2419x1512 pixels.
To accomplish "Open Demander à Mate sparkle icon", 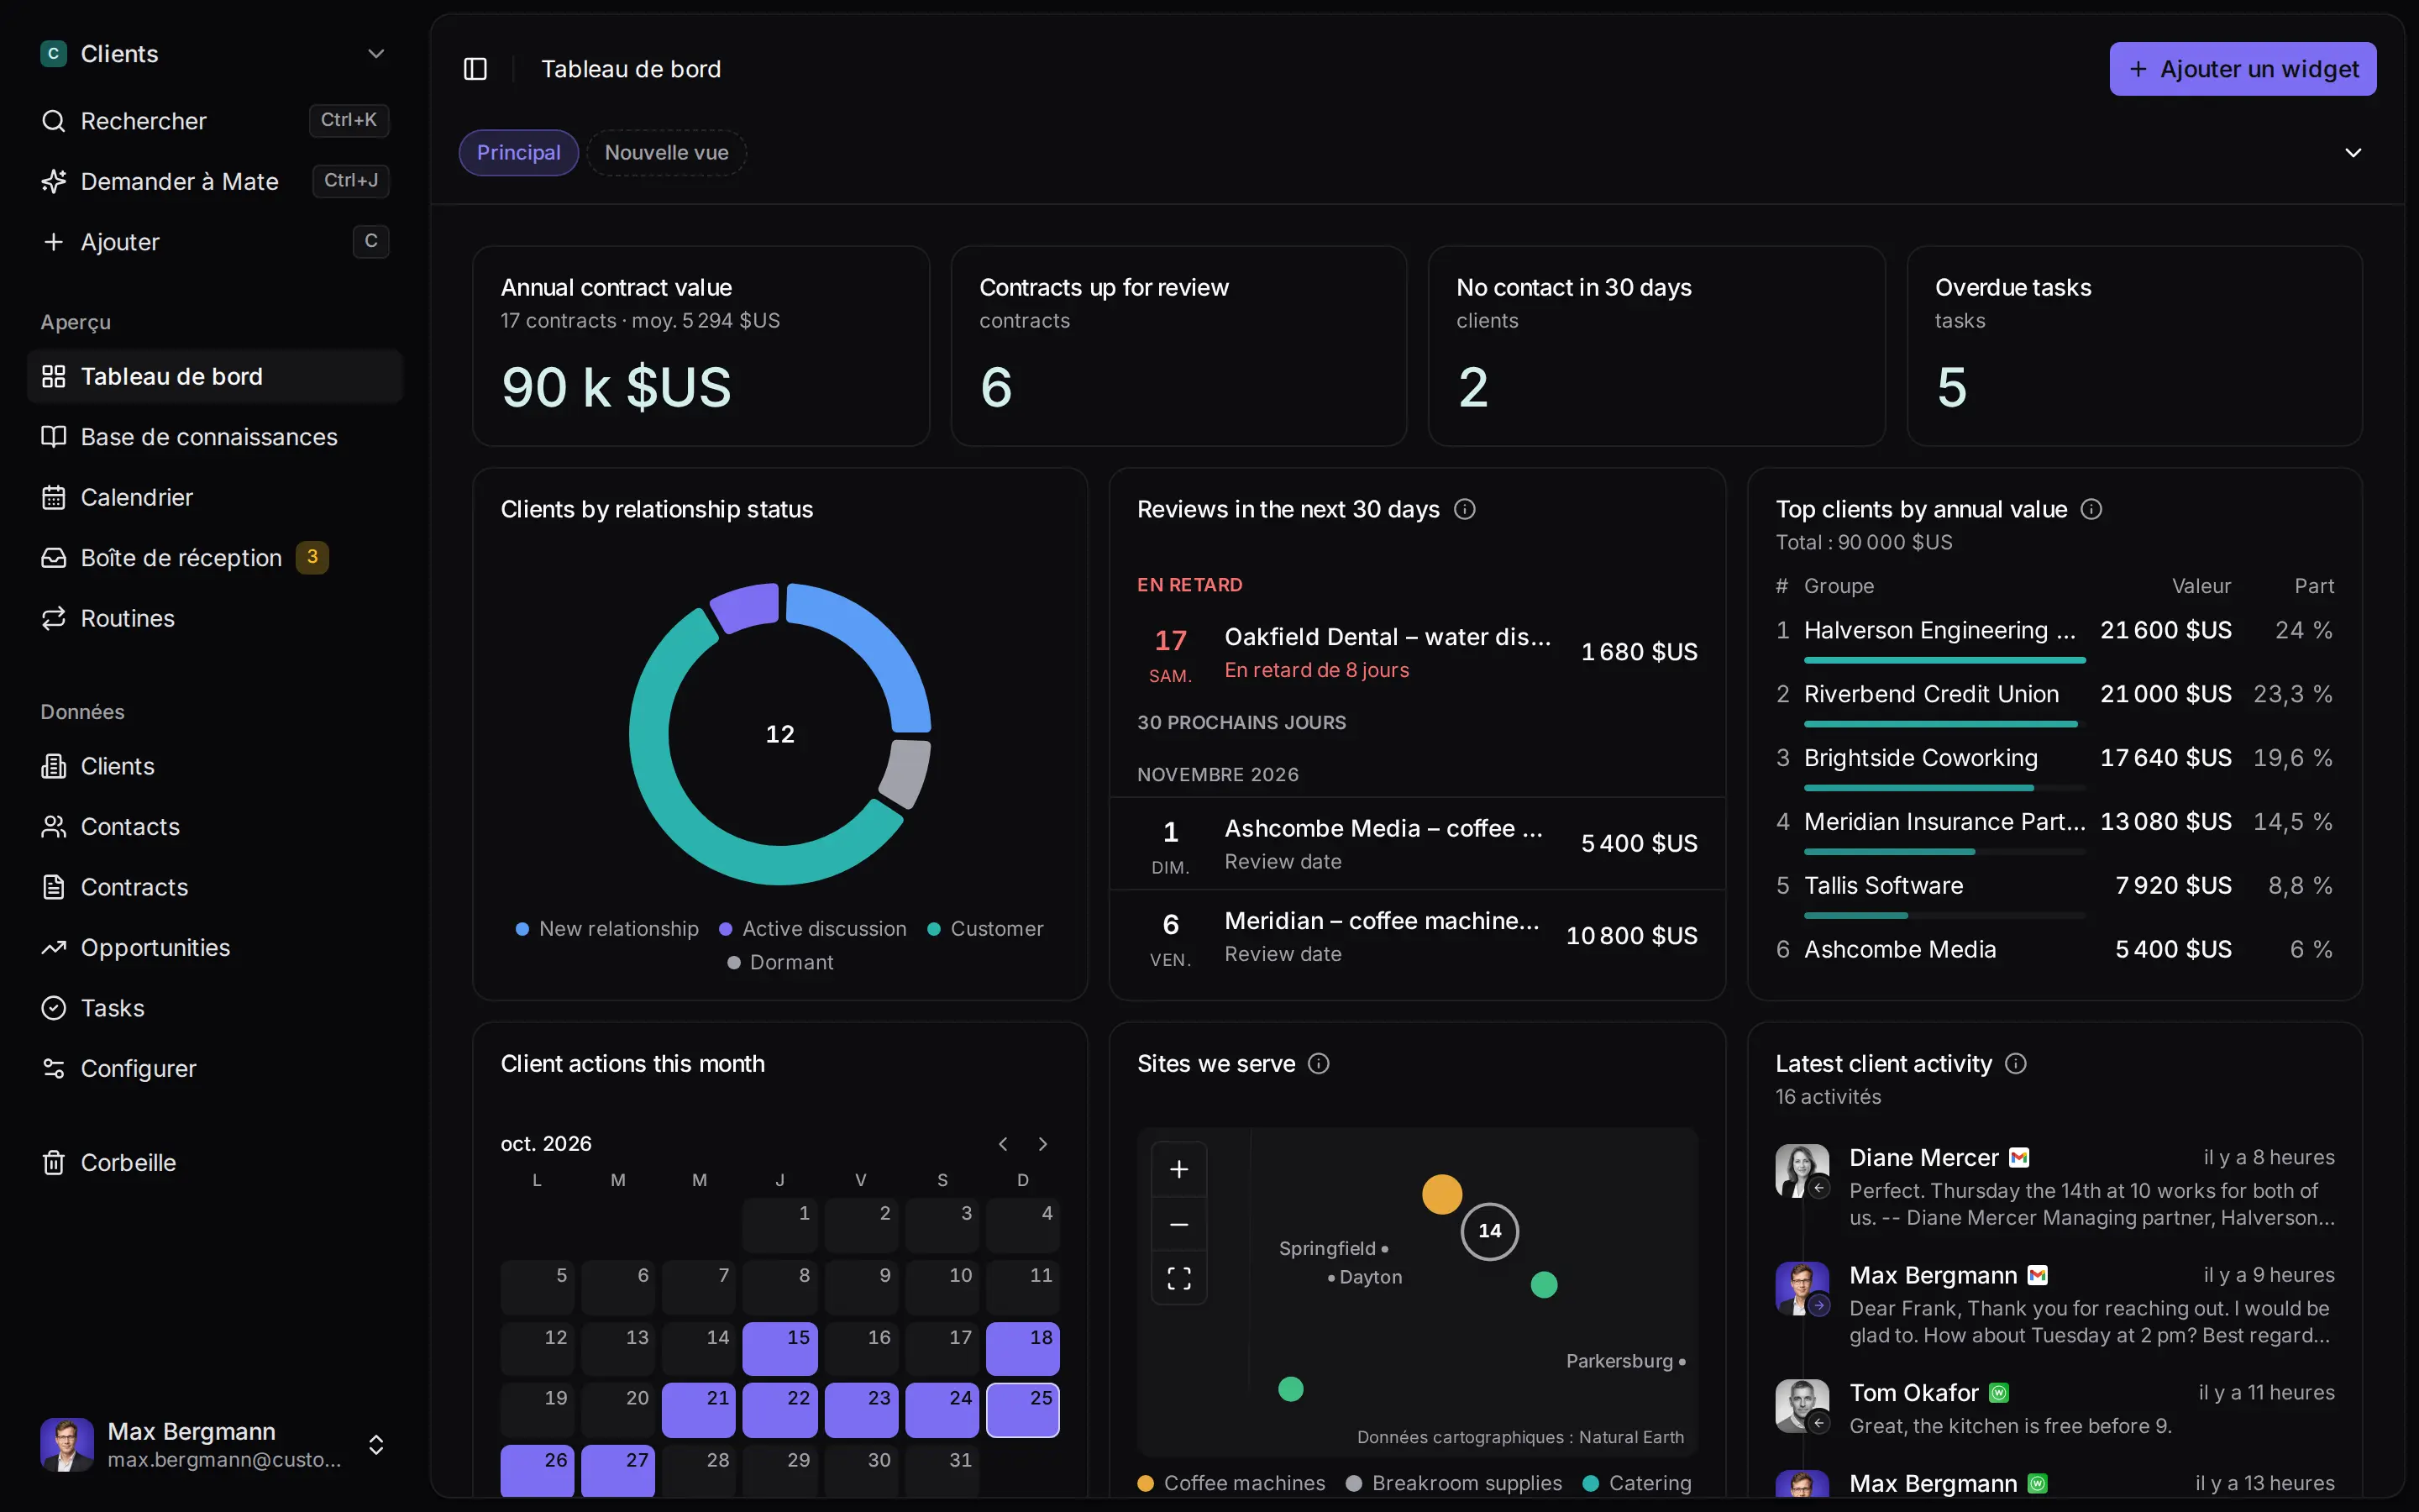I will 53,181.
